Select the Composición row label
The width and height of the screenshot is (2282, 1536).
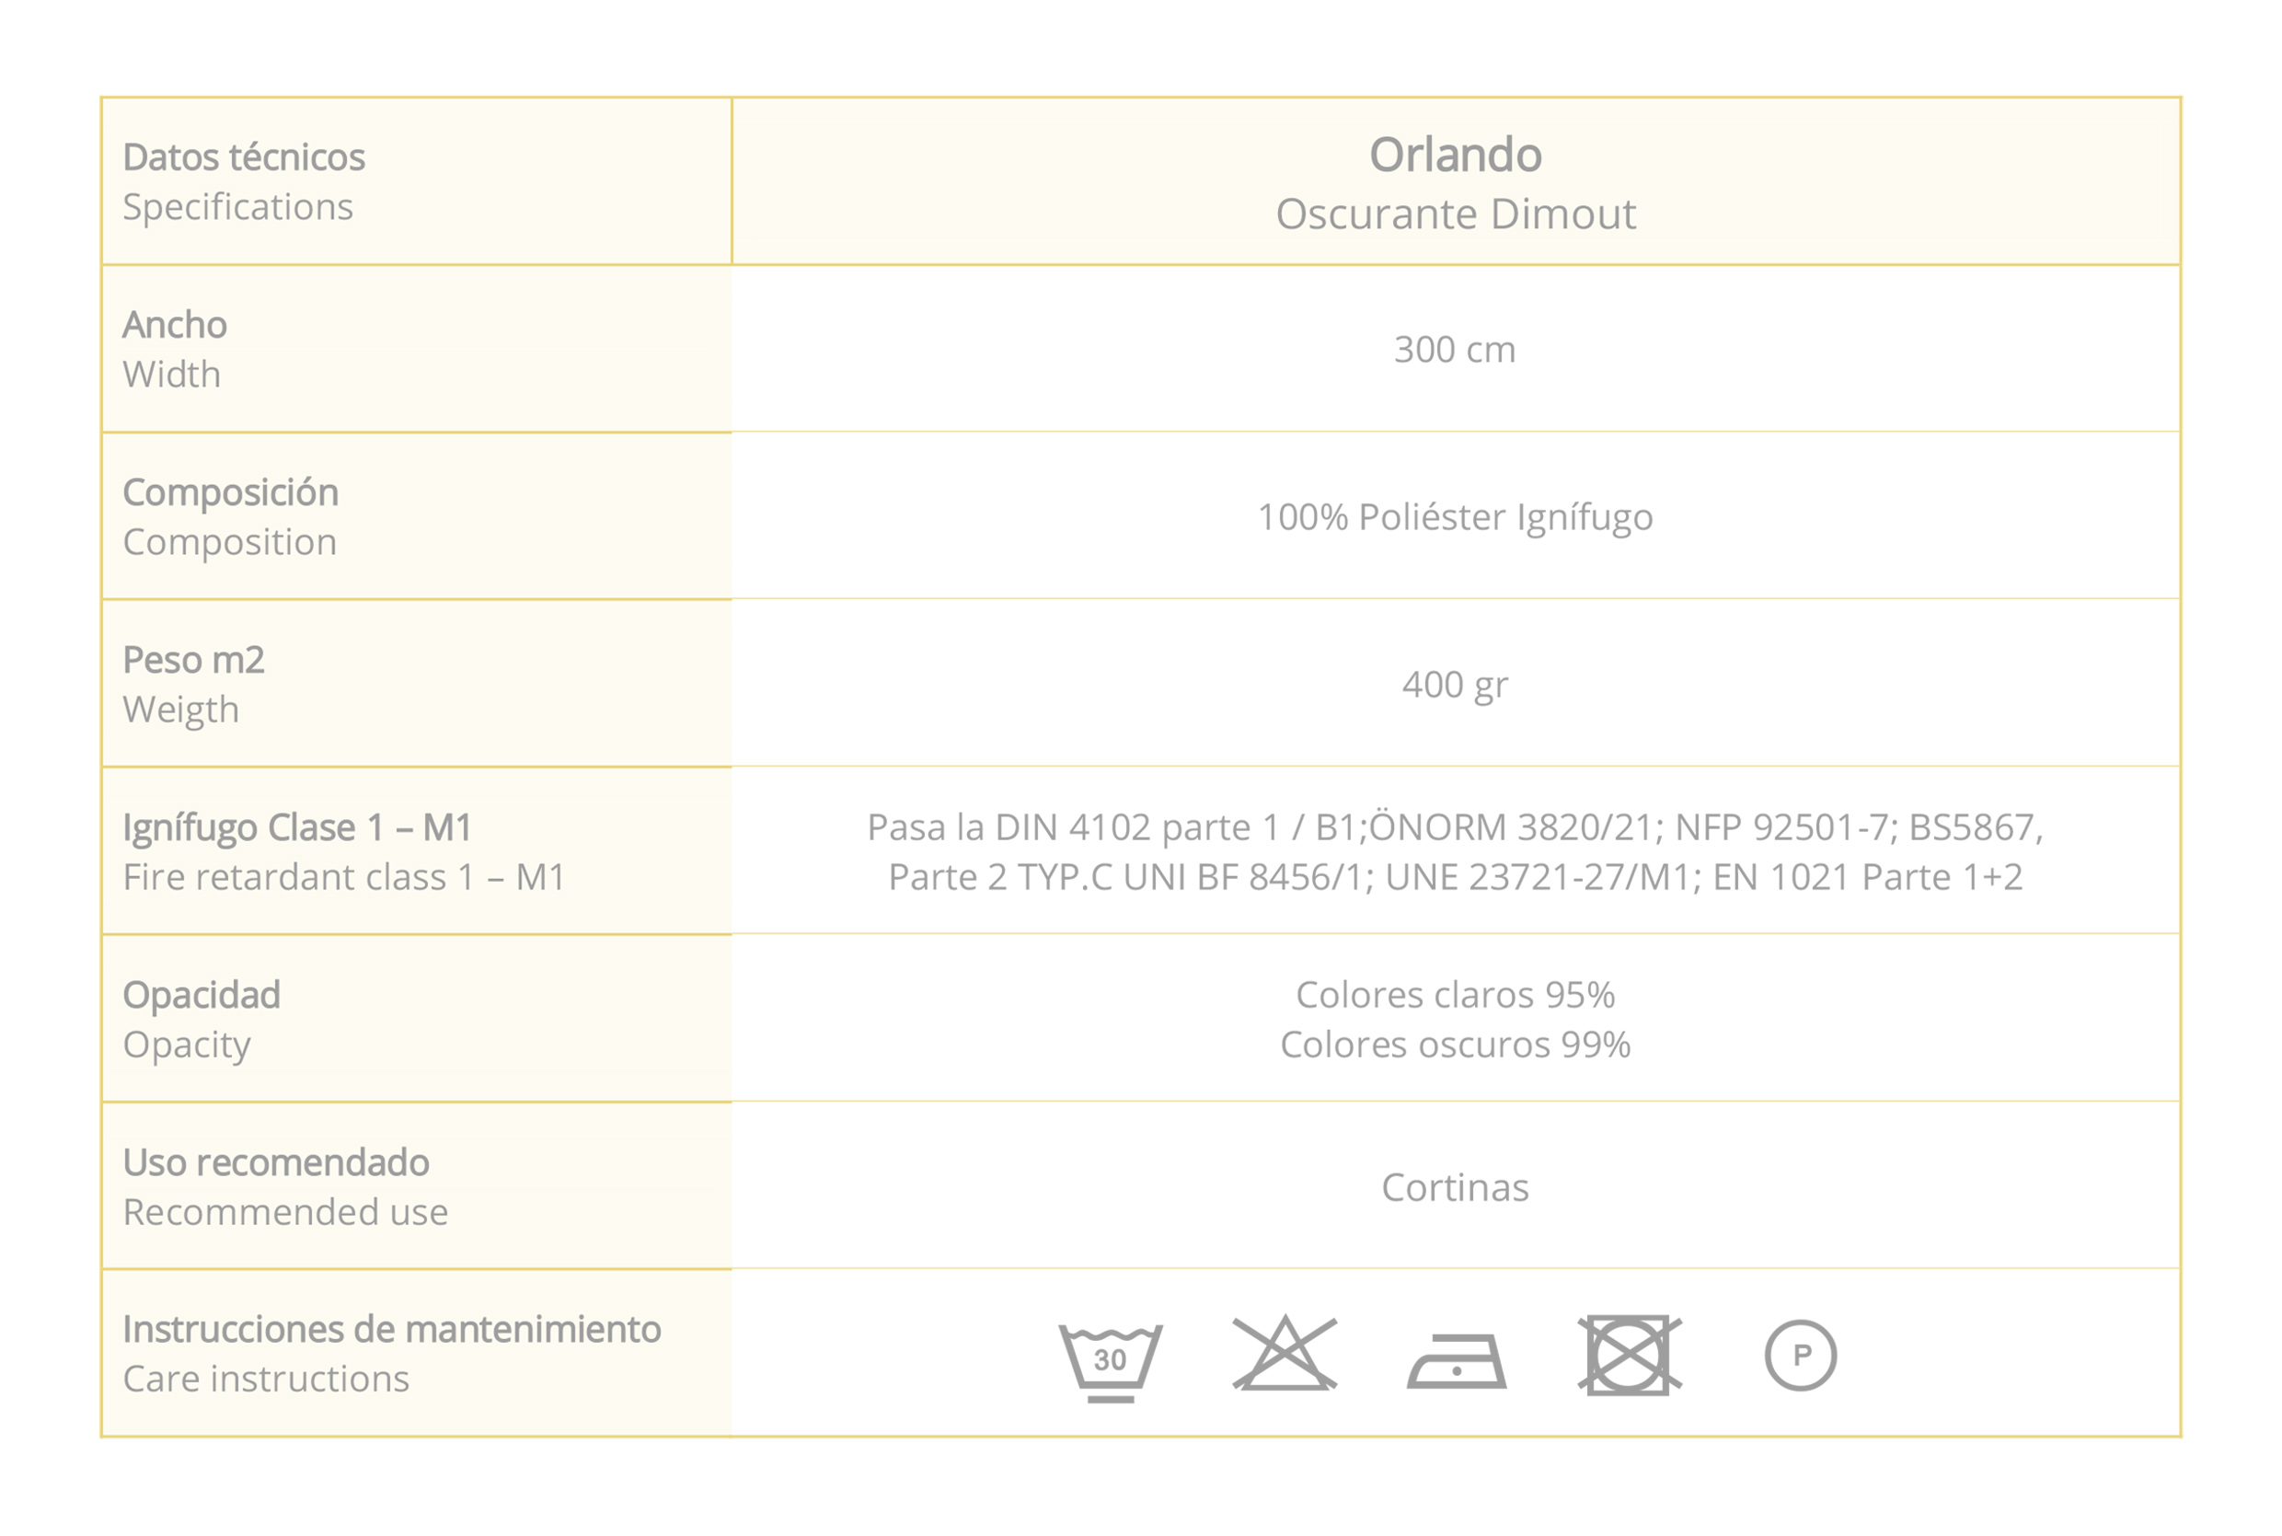(x=230, y=492)
